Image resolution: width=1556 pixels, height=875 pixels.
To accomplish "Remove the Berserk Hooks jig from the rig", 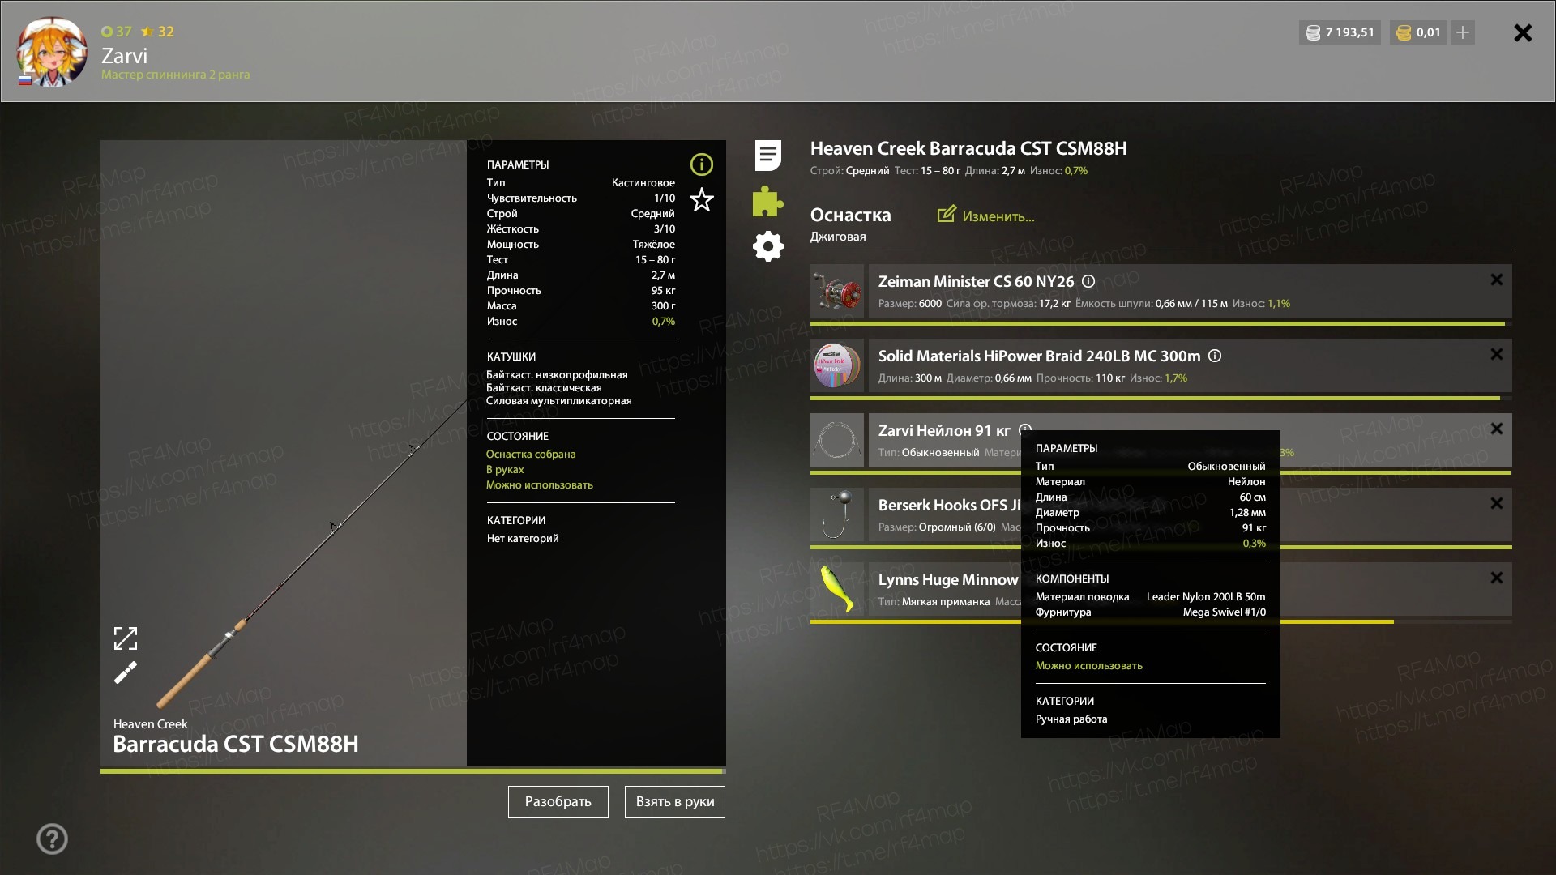I will click(1496, 503).
